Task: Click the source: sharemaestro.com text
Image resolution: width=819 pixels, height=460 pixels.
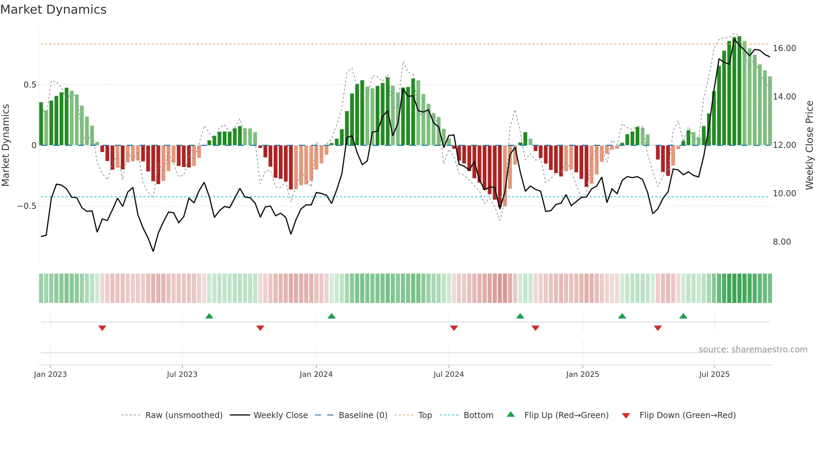Action: 753,349
